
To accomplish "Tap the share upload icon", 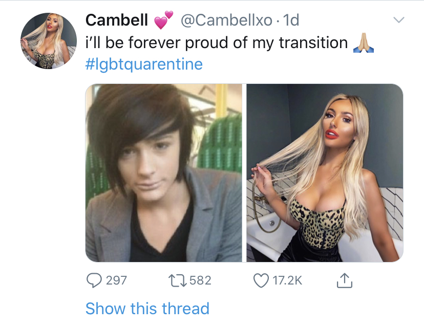I will (345, 280).
